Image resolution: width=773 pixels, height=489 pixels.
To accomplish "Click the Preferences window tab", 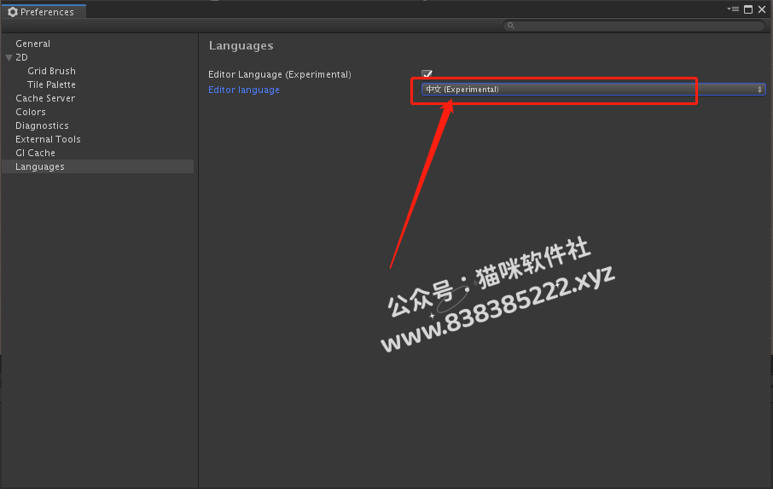I will pos(44,12).
